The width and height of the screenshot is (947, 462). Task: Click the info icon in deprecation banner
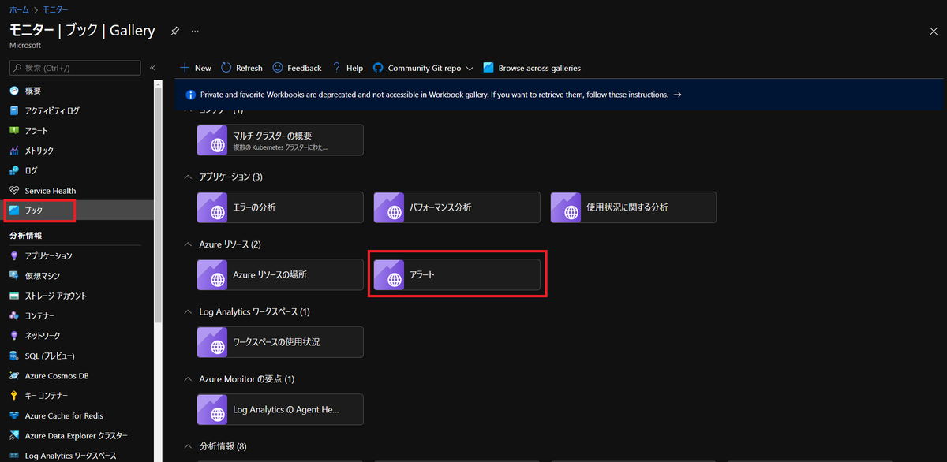pos(190,95)
